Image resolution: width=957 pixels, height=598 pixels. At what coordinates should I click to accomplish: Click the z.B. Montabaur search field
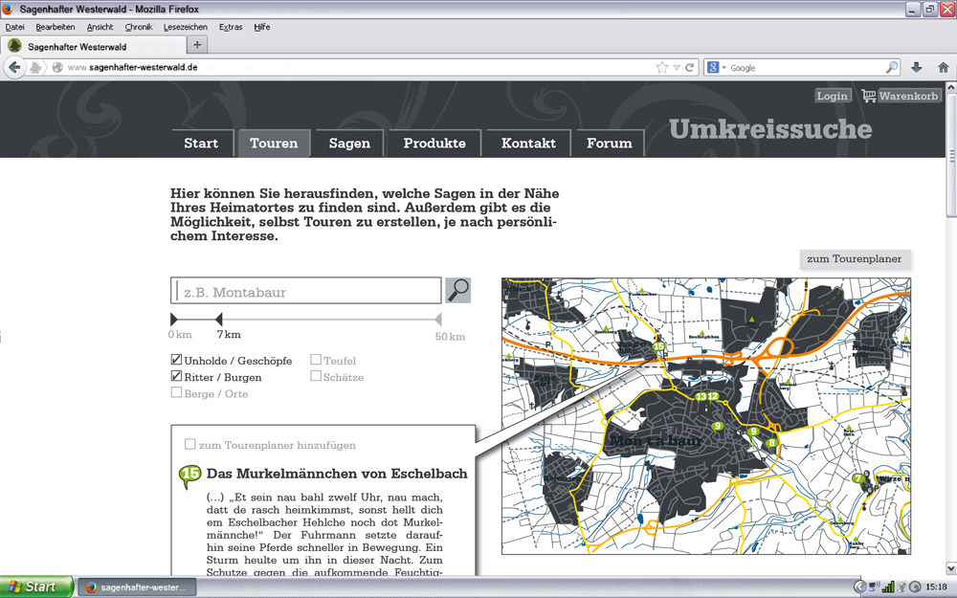(x=306, y=291)
